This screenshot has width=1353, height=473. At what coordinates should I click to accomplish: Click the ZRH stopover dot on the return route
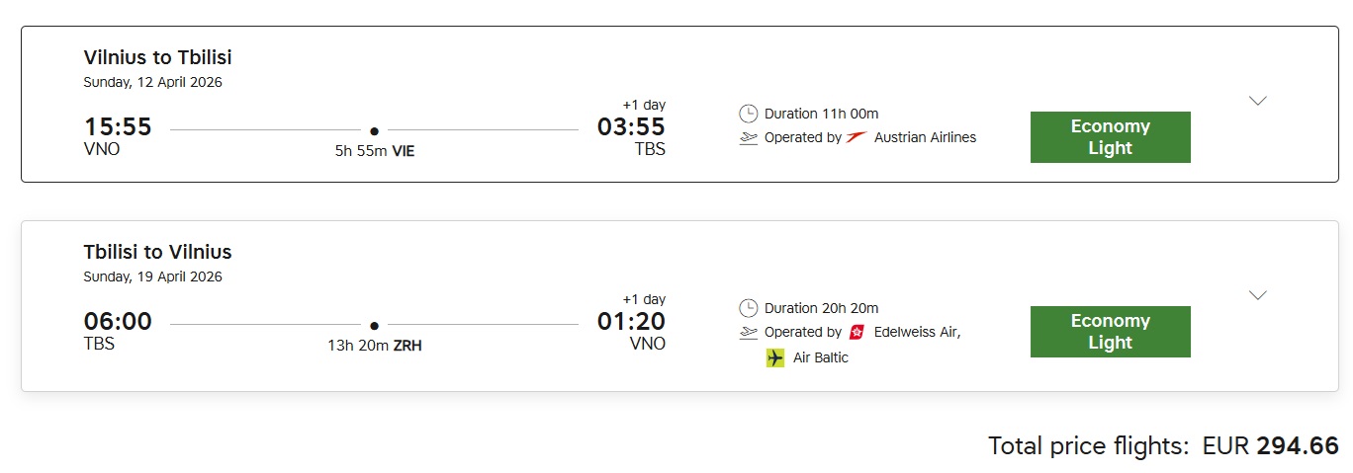[374, 325]
